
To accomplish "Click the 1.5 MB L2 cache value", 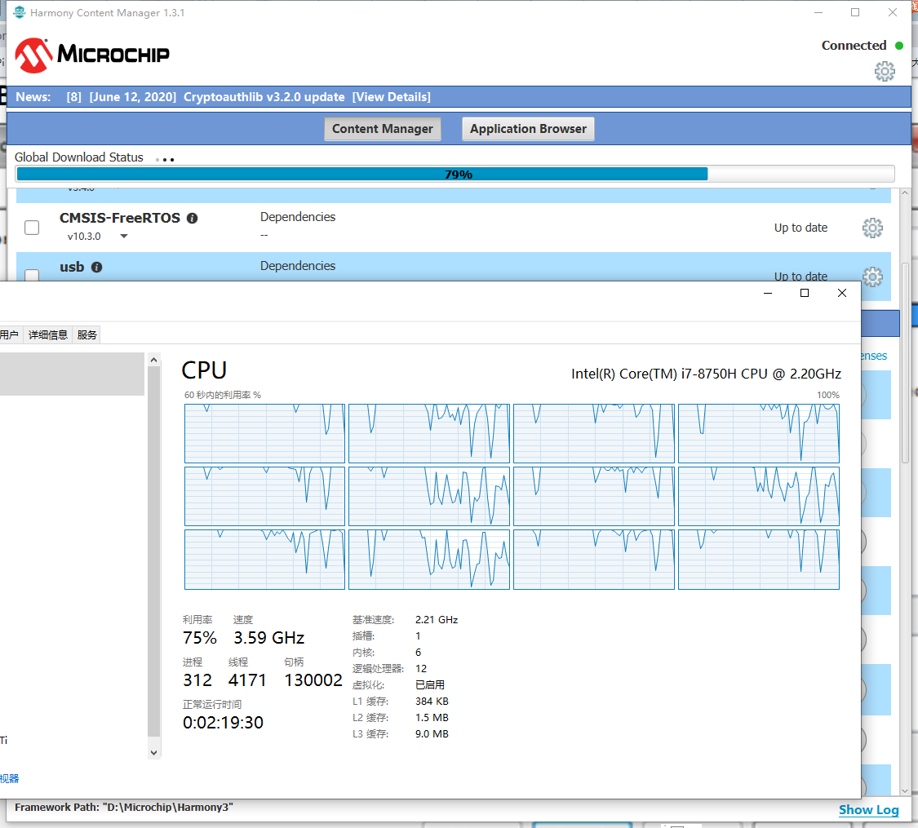I will (x=432, y=717).
